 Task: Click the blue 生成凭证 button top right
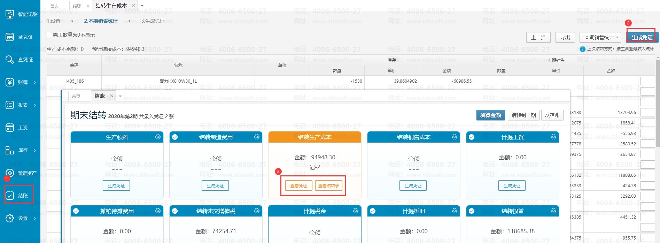[x=642, y=37]
